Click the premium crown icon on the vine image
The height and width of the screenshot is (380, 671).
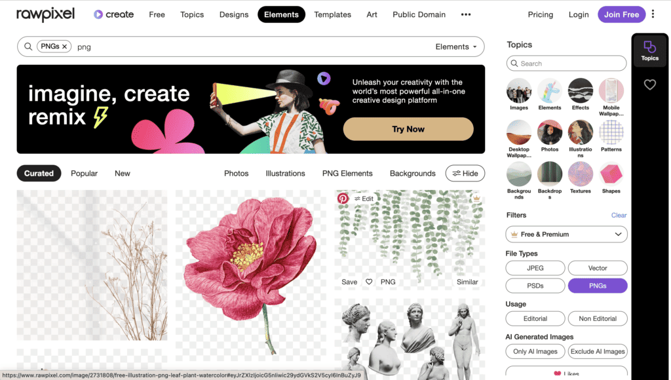coord(476,198)
